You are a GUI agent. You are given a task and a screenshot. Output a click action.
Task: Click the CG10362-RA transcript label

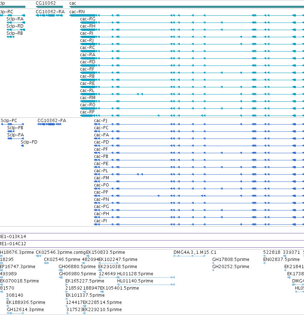[x=50, y=12]
